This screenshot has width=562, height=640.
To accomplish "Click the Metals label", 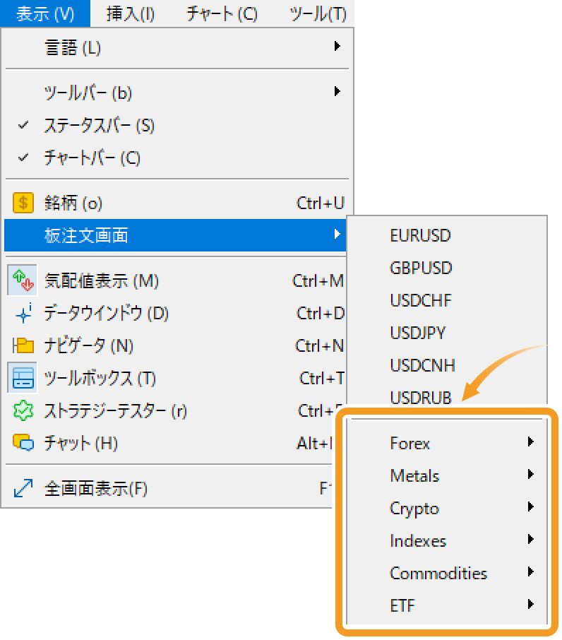I will coord(414,476).
